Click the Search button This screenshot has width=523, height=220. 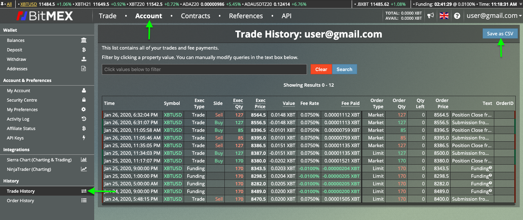point(344,69)
